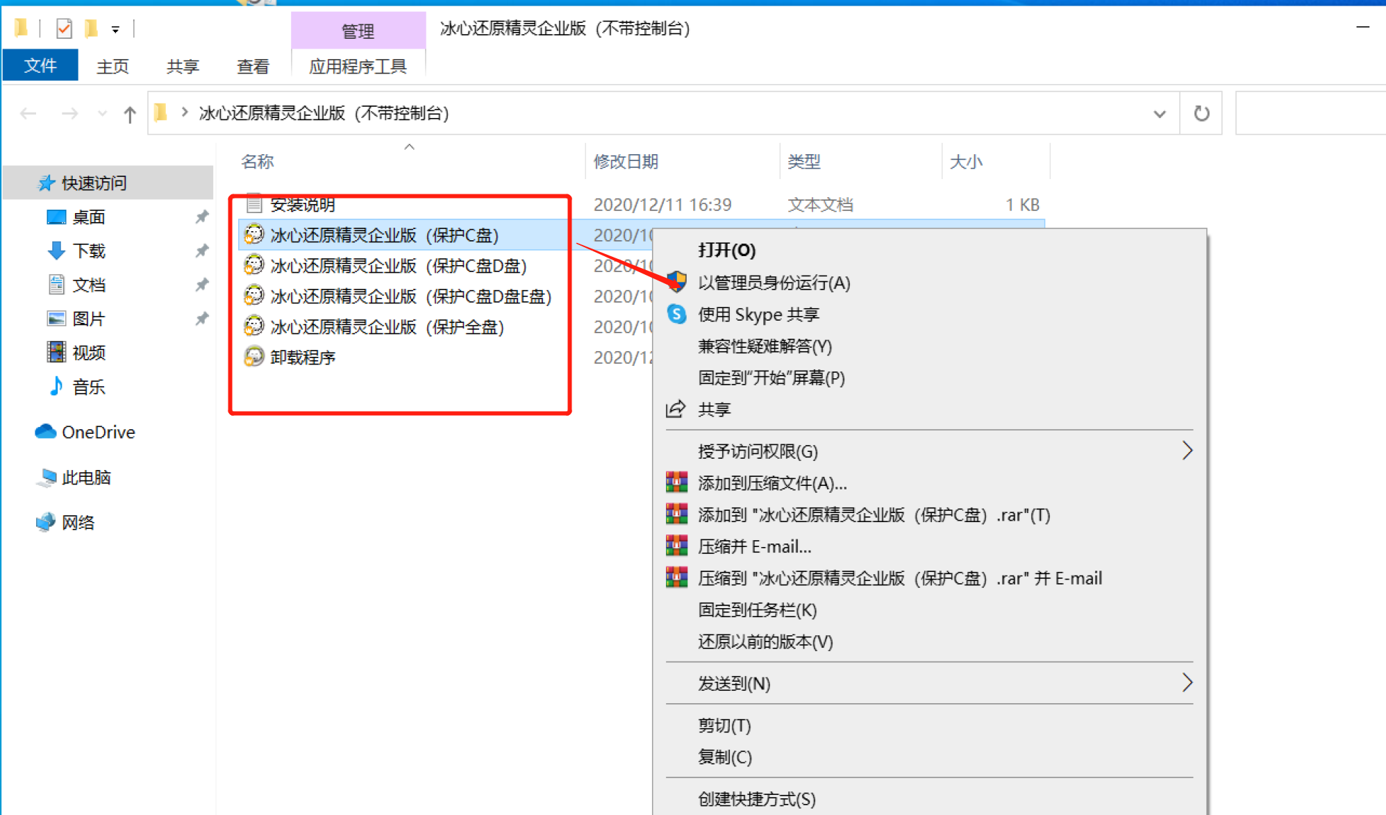Click the 此电脑 computer icon
This screenshot has height=815, width=1386.
(46, 478)
